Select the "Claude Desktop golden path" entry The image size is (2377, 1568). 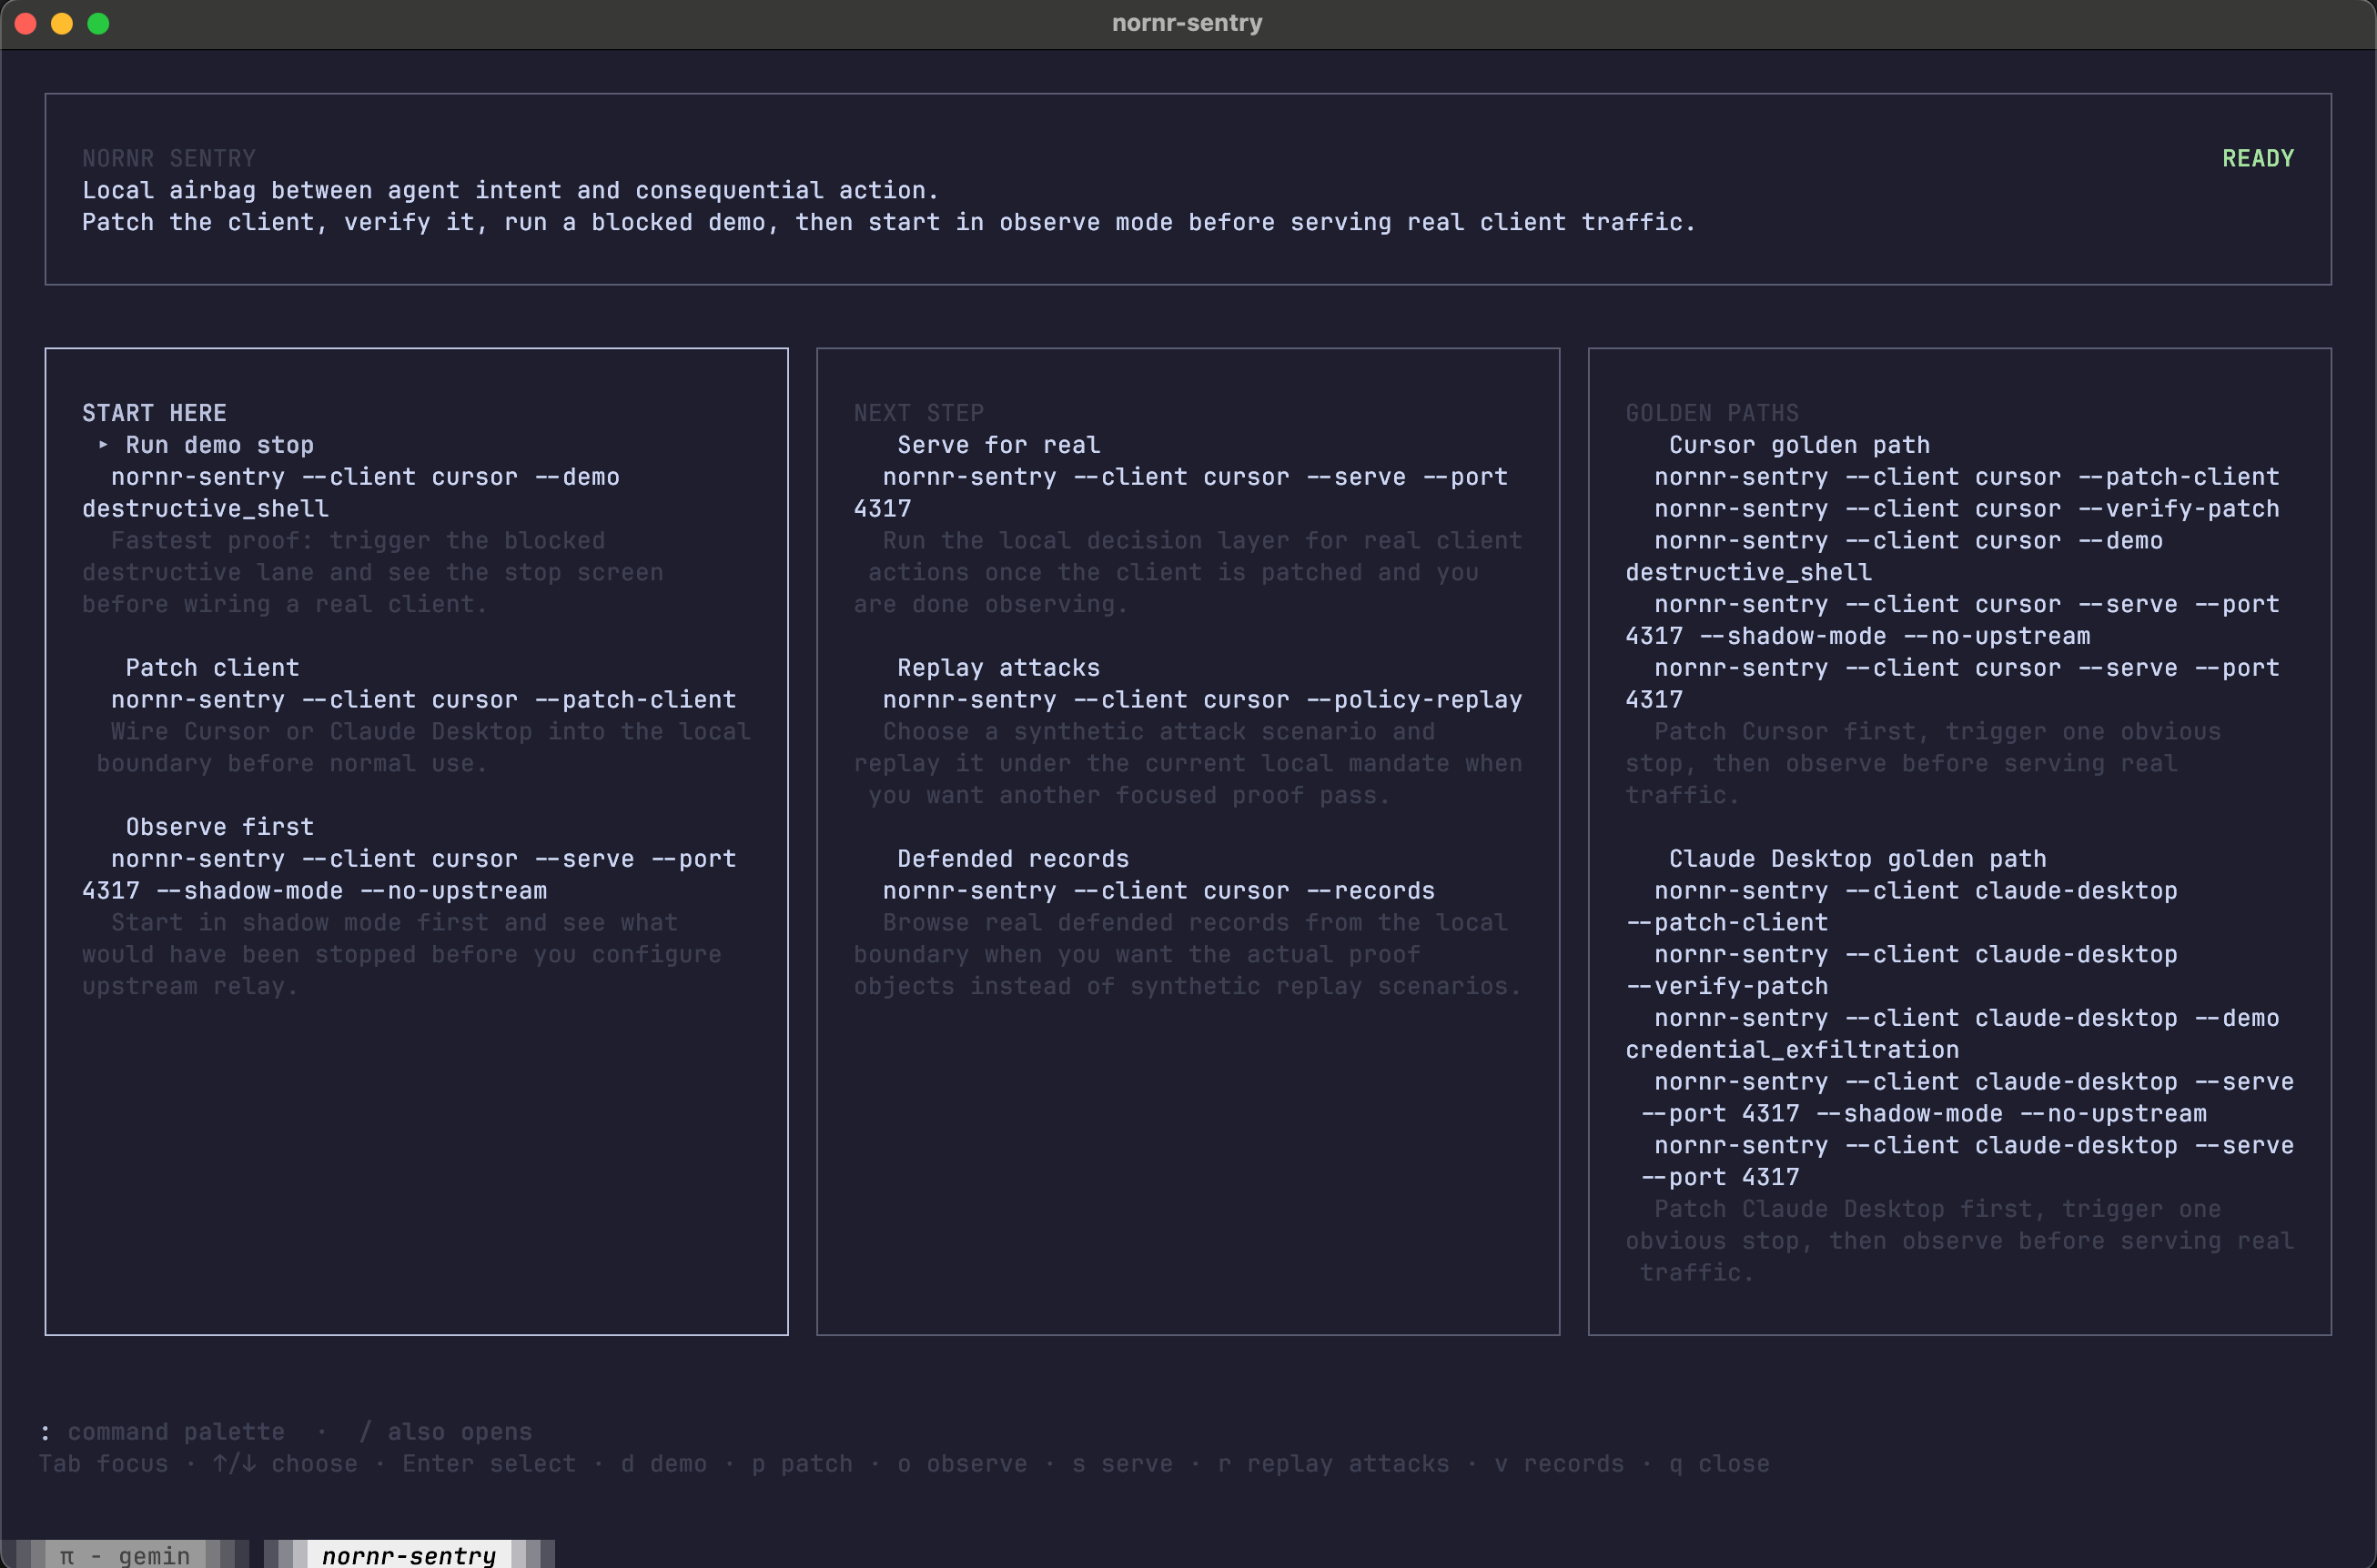click(x=1857, y=858)
